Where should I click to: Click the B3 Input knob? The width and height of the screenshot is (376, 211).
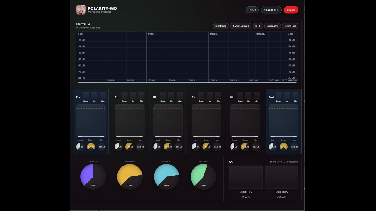click(x=196, y=147)
